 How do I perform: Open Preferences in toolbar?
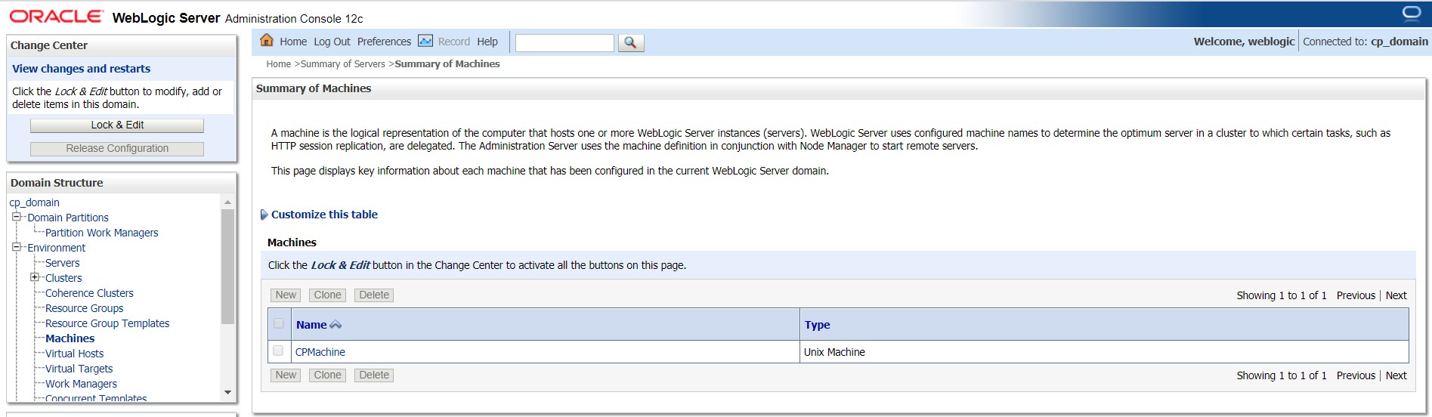pyautogui.click(x=384, y=42)
